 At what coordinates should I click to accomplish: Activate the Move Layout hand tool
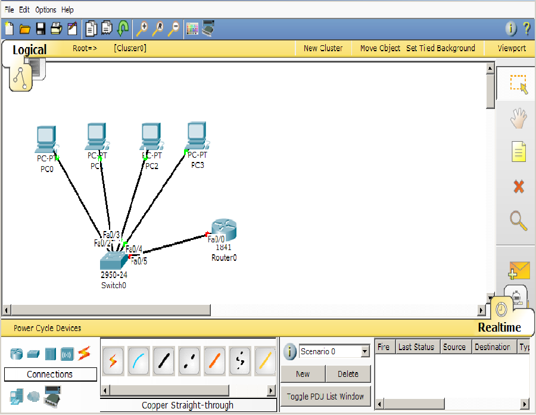[x=518, y=118]
